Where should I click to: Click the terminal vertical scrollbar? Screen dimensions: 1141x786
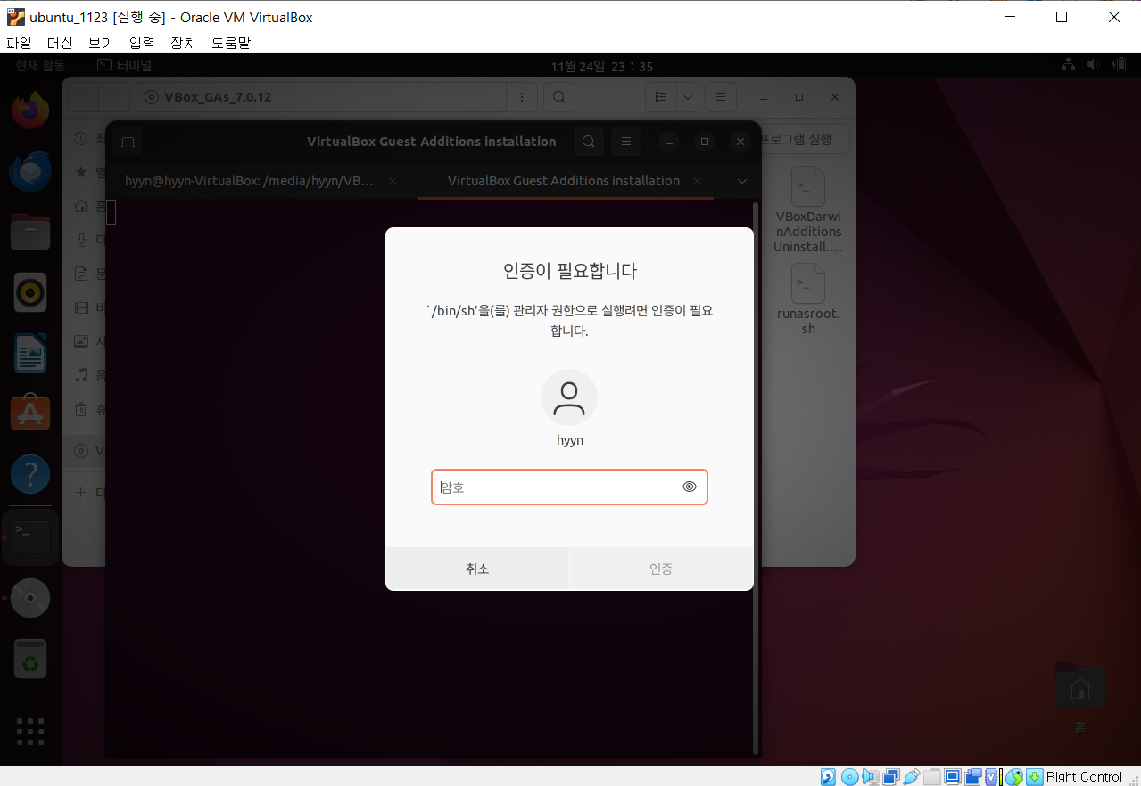click(757, 478)
